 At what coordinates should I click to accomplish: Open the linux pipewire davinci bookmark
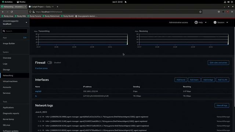point(86,16)
